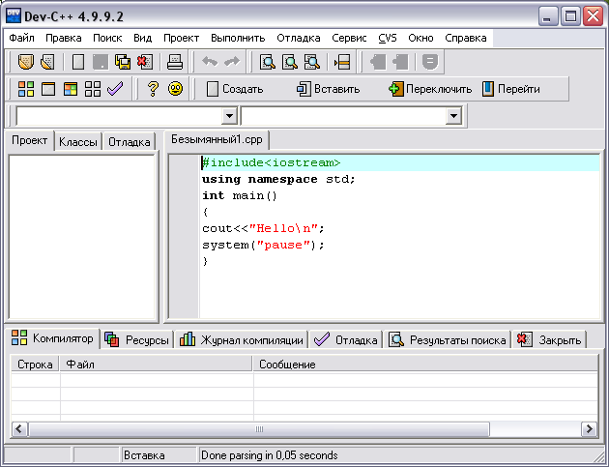Image resolution: width=609 pixels, height=467 pixels.
Task: Click the Перейти button
Action: 510,89
